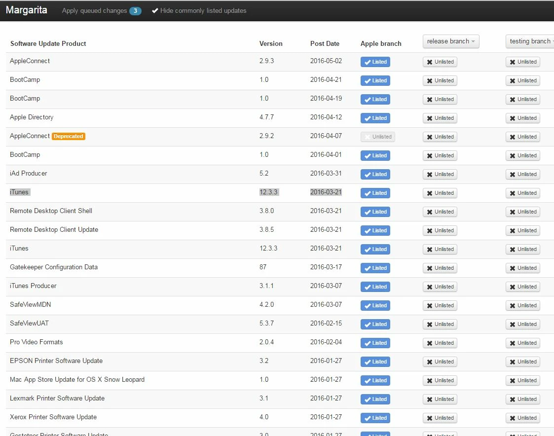Click the Version column header
Screen dimensions: 554x436
271,43
